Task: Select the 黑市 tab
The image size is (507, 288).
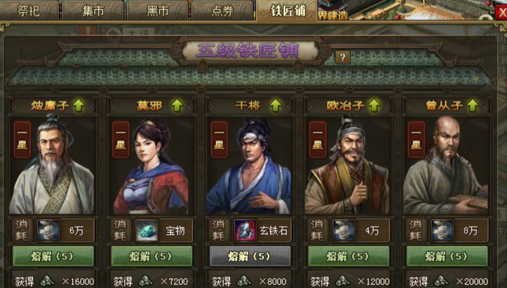Action: pyautogui.click(x=158, y=11)
